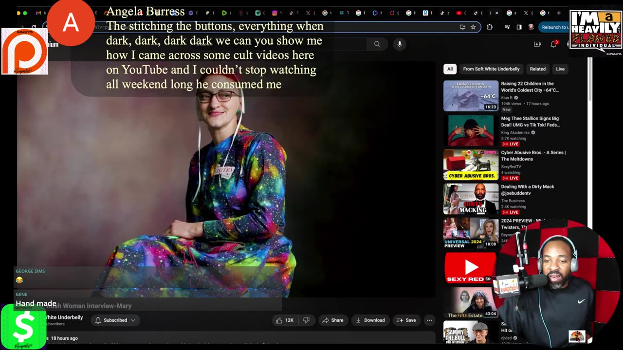623x350 pixels.
Task: Select the From Soft White Underbelly chip
Action: (491, 69)
